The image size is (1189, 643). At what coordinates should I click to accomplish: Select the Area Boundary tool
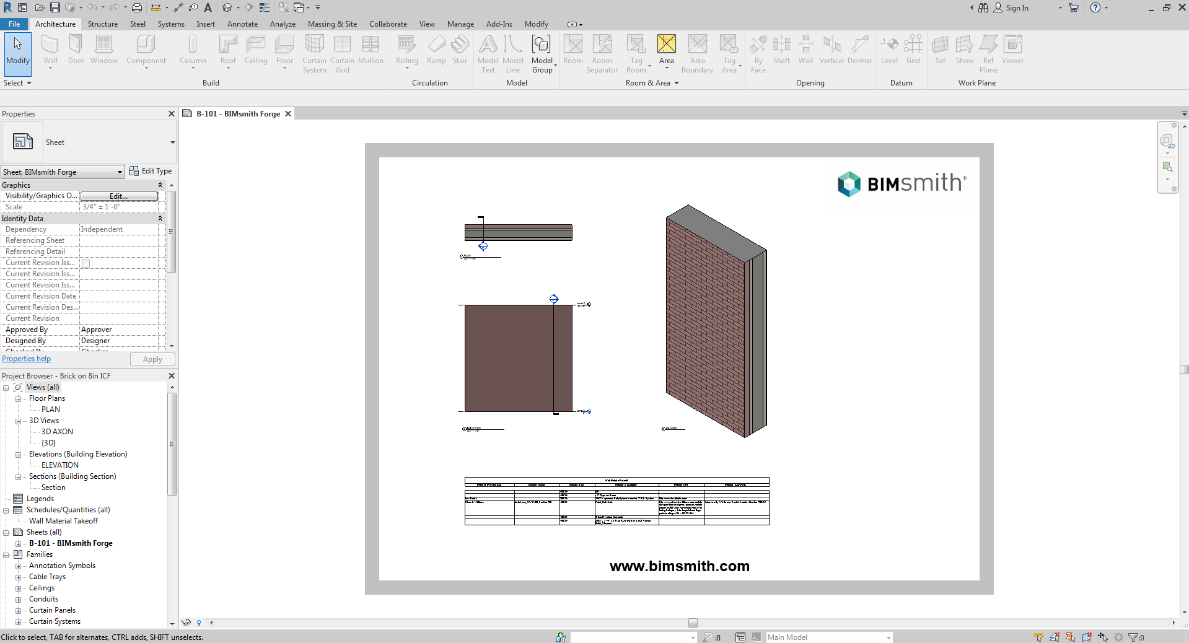697,55
